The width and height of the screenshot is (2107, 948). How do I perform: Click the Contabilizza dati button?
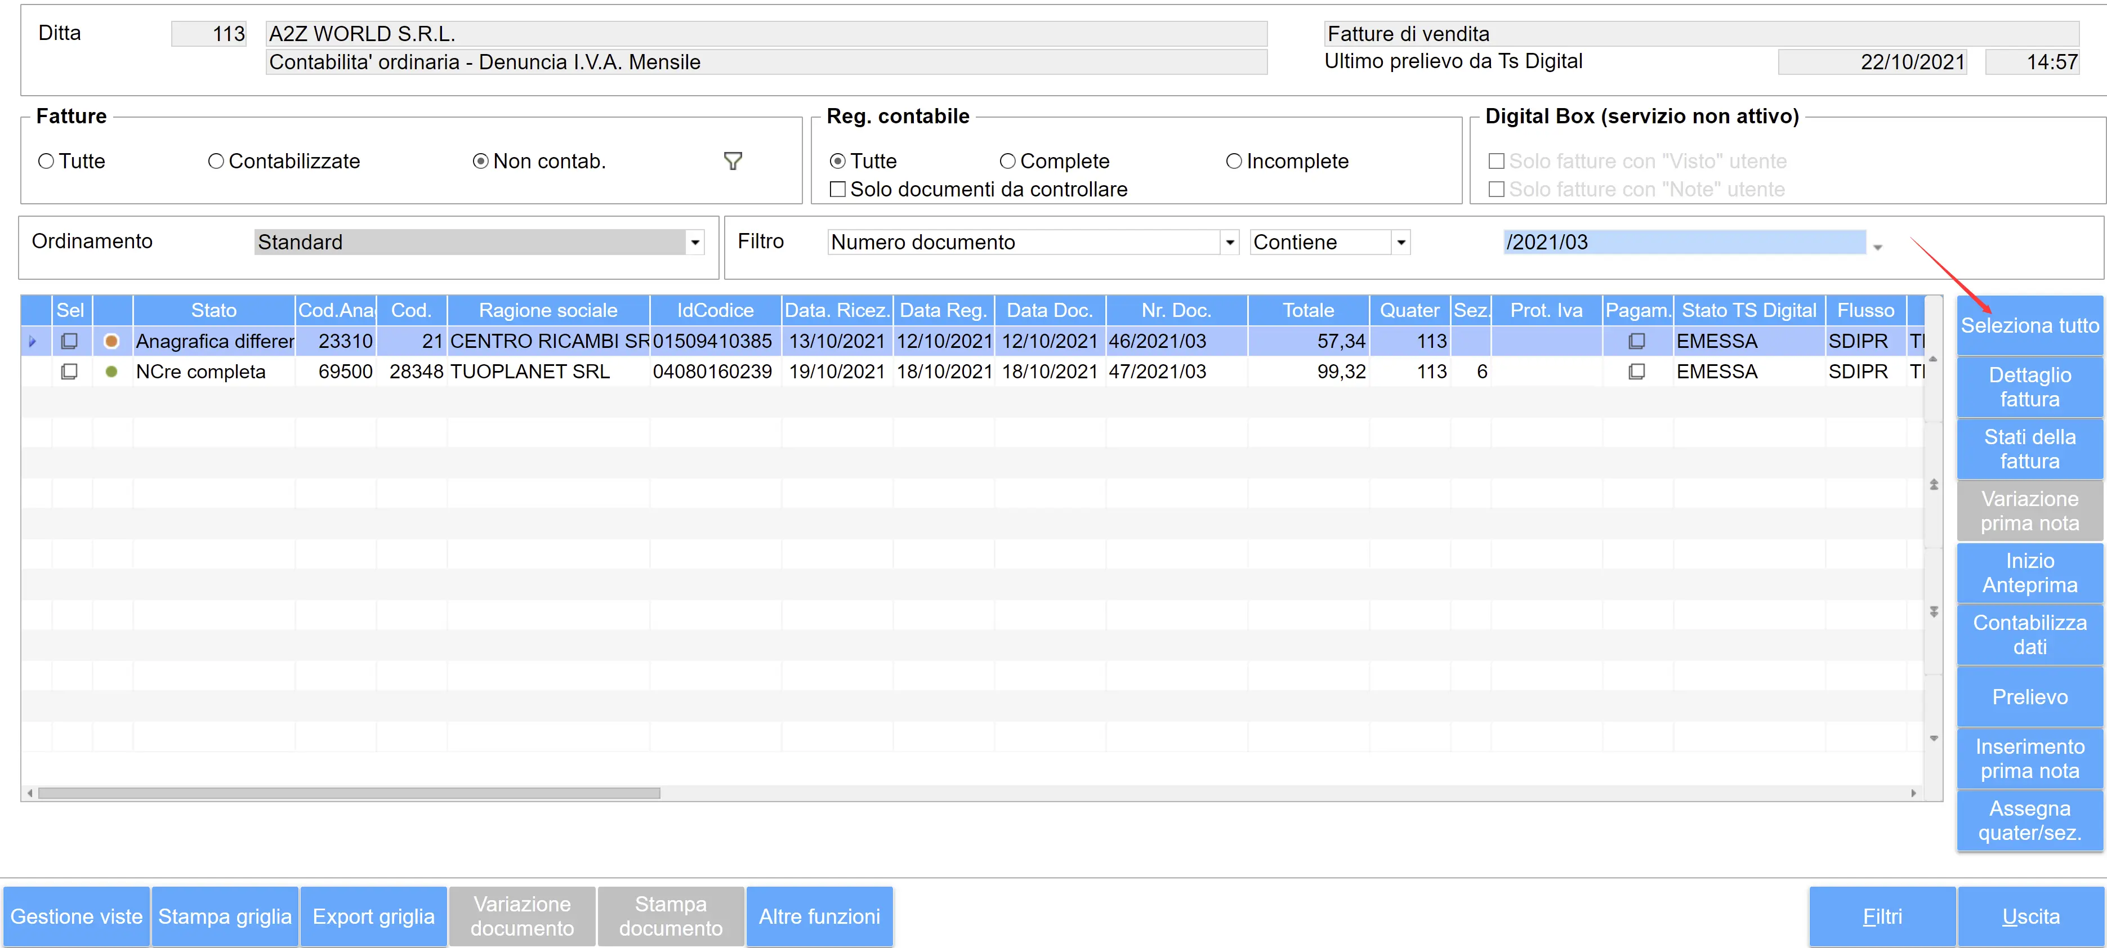coord(2029,635)
